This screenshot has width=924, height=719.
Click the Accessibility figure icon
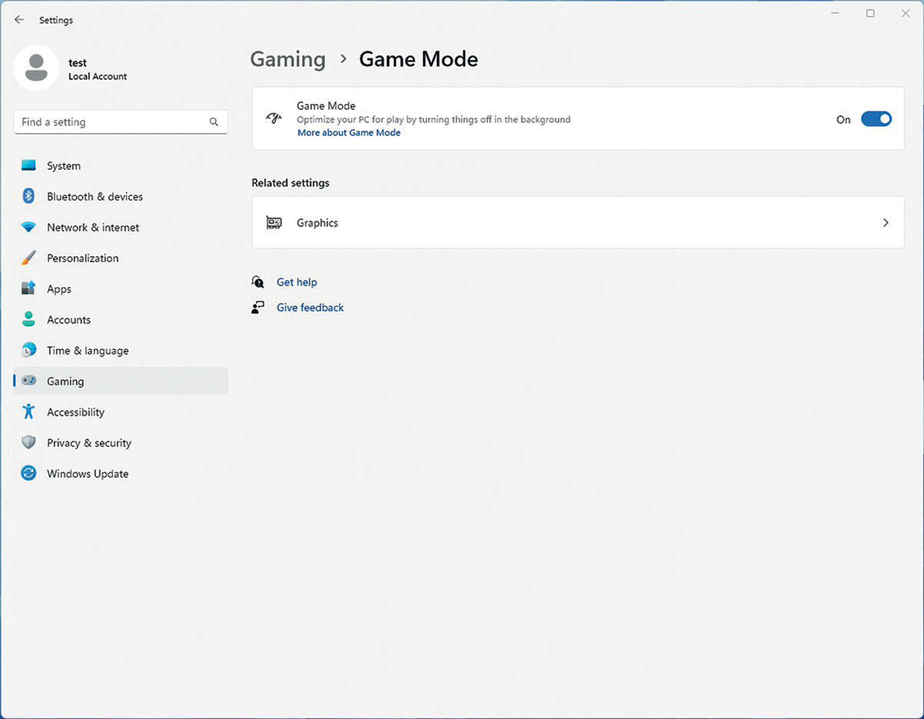pos(28,411)
